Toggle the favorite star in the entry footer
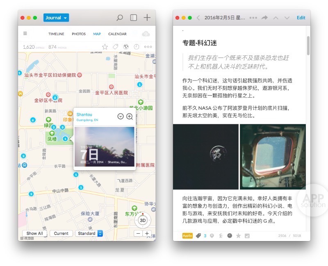The height and width of the screenshot is (266, 328). click(x=238, y=236)
